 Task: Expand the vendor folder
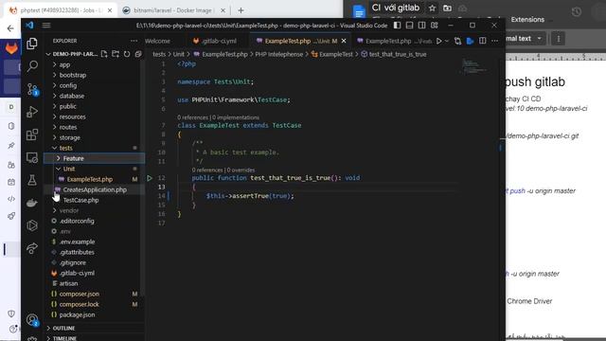(x=69, y=210)
